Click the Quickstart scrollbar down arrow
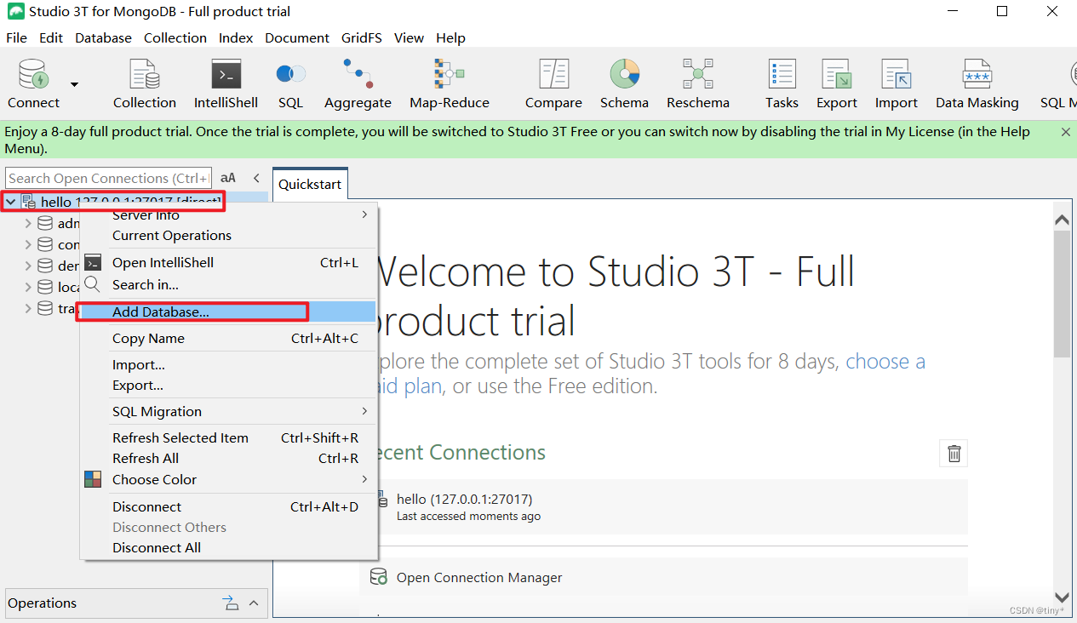This screenshot has height=623, width=1077. tap(1062, 597)
